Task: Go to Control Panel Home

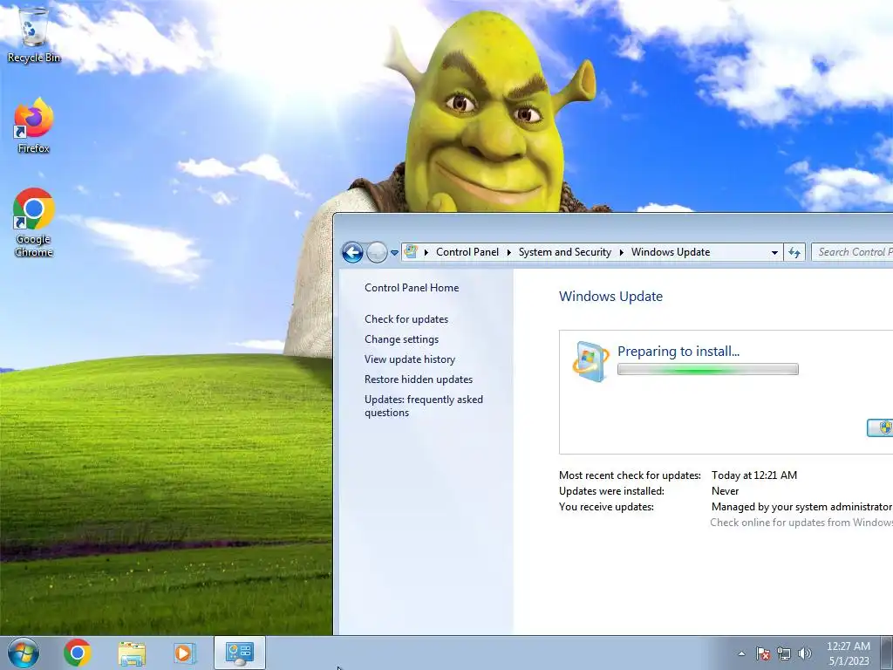Action: [x=412, y=288]
